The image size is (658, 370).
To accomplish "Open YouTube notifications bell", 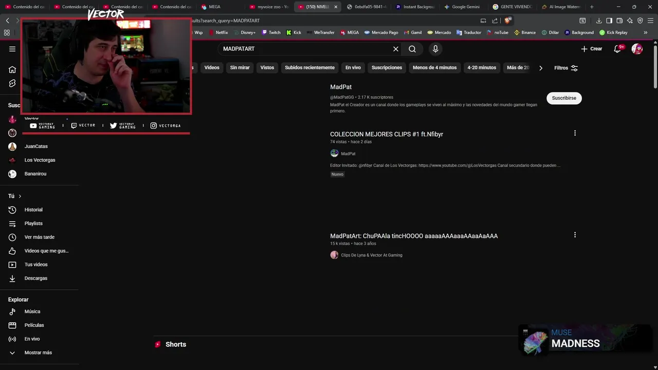I will (617, 49).
